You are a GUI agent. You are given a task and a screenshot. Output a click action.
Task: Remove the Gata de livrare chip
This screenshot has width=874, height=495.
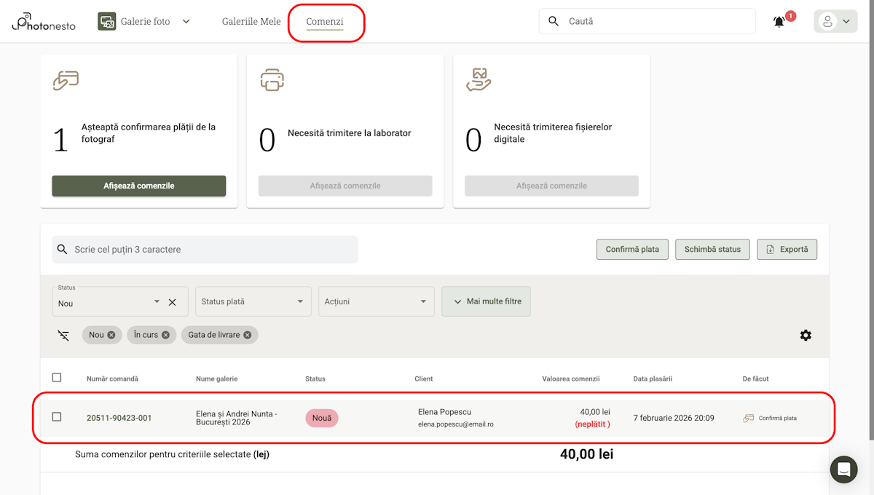(x=248, y=335)
